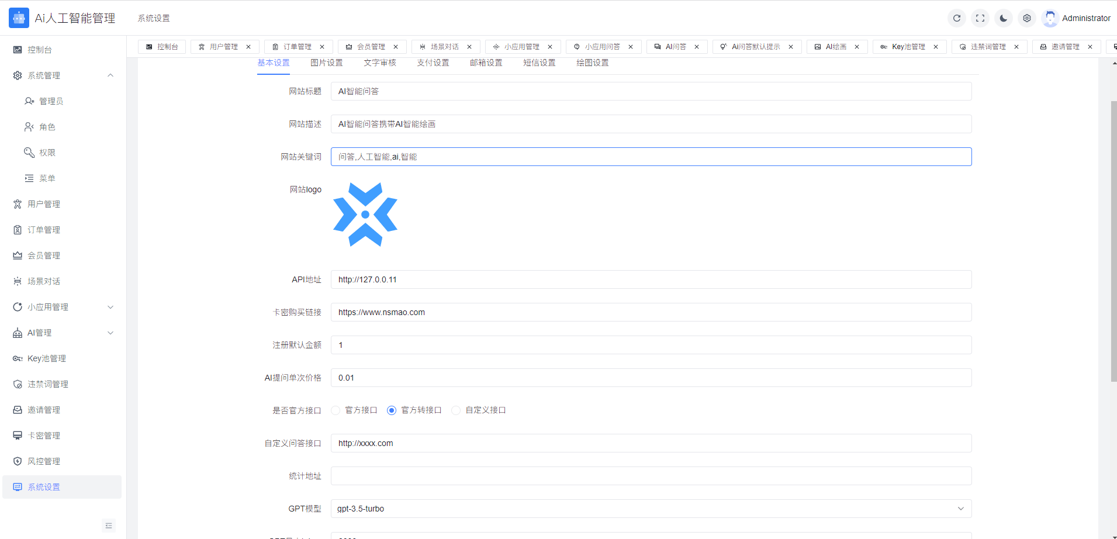Click the 卡密购买链接 input field

[651, 312]
